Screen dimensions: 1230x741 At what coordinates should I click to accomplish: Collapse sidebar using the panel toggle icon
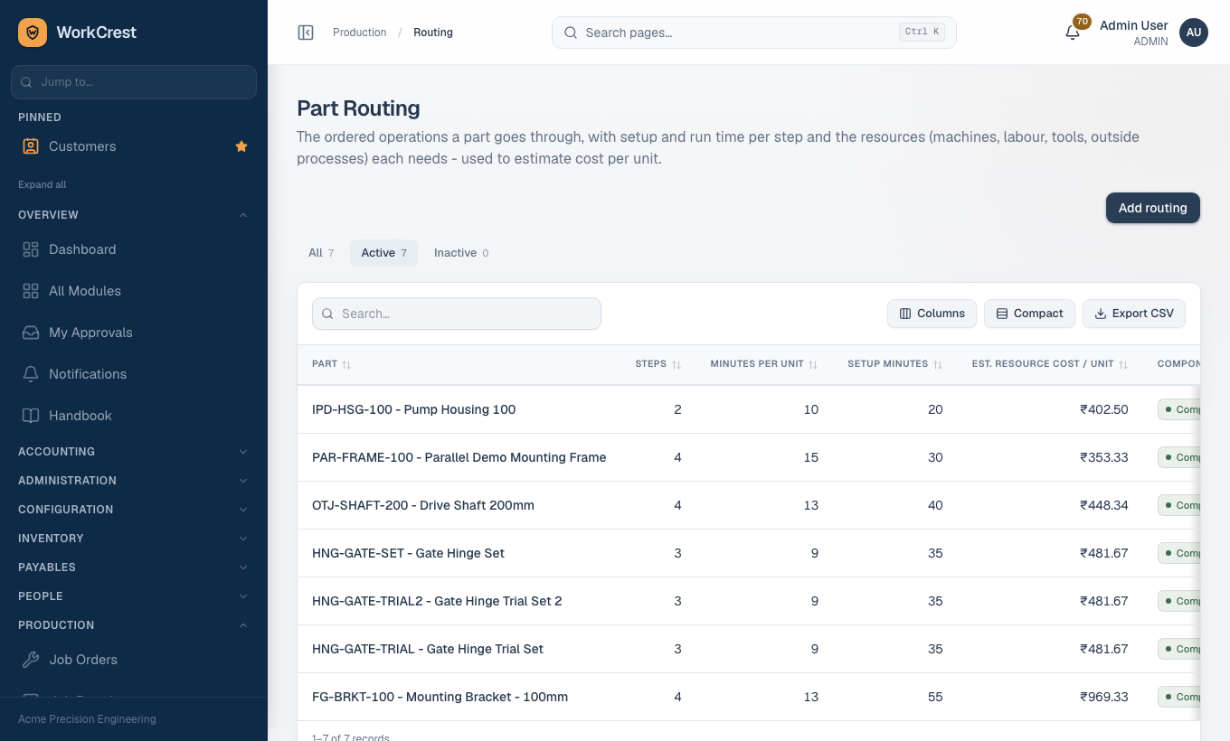pos(306,33)
